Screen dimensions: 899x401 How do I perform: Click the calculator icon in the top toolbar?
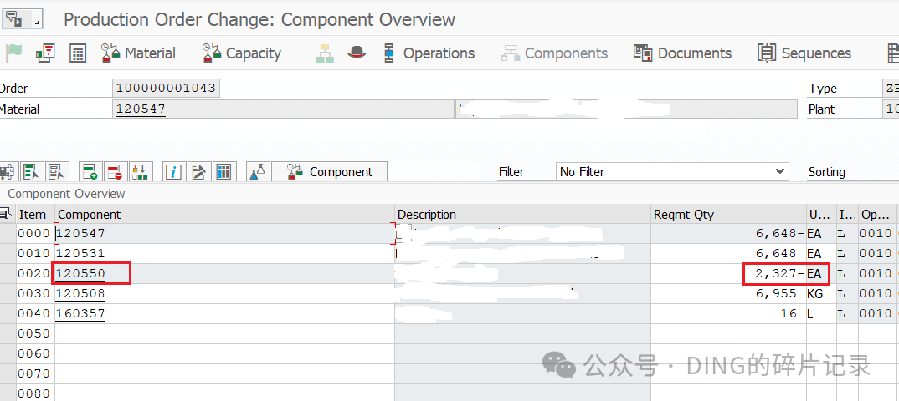click(x=77, y=53)
